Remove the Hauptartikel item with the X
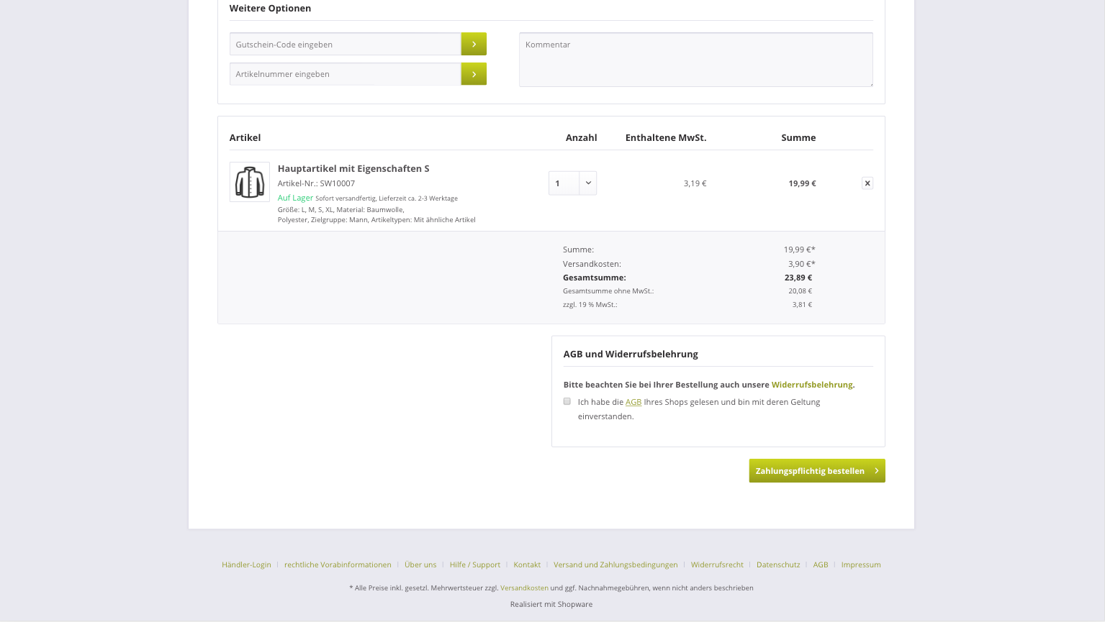1105x622 pixels. pos(867,183)
